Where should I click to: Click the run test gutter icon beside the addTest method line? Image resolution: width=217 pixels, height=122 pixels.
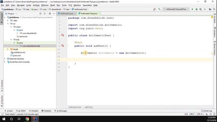click(x=62, y=46)
